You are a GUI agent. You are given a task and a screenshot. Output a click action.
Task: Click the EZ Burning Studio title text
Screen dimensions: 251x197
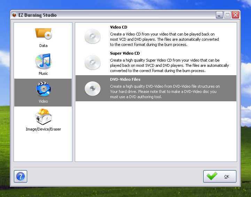(x=38, y=15)
